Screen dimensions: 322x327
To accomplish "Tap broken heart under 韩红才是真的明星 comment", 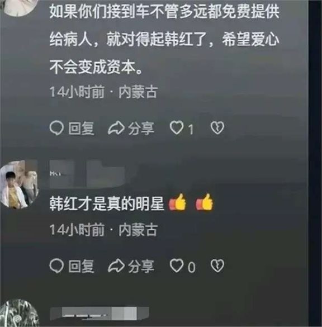I will 217,266.
